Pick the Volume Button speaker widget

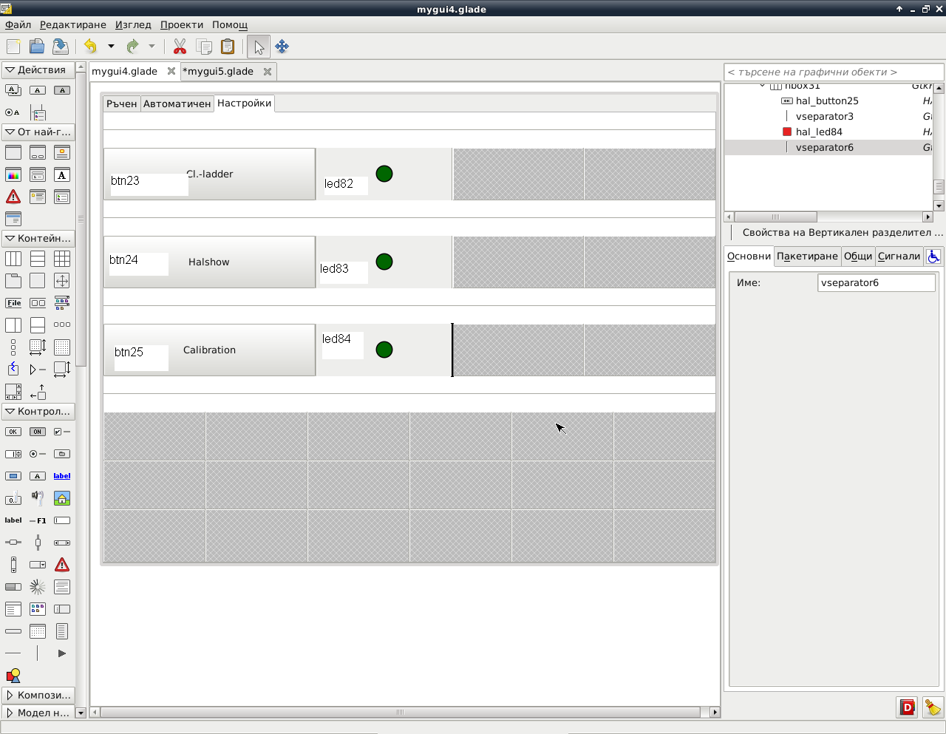[x=38, y=498]
